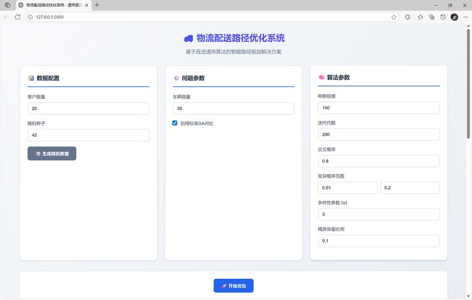Viewport: 472px width, 300px height.
Task: Minimize the browser window
Action: click(435, 5)
